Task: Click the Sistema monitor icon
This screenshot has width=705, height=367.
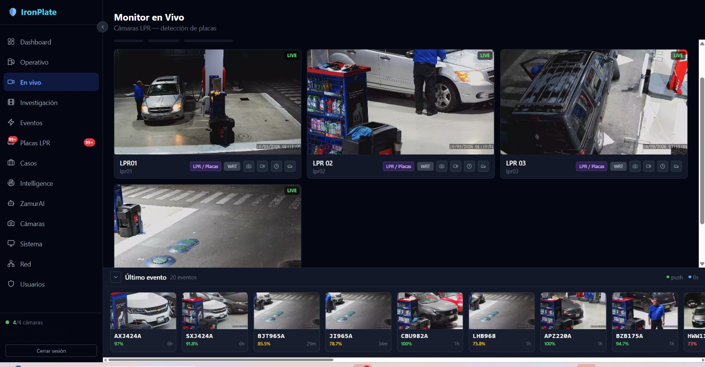Action: point(11,244)
